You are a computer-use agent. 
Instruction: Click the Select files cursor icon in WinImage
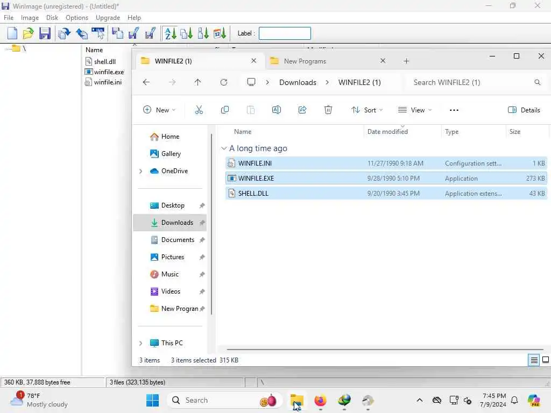98,33
